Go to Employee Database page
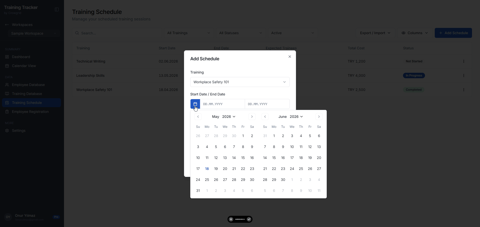This screenshot has width=480, height=227. [31, 85]
